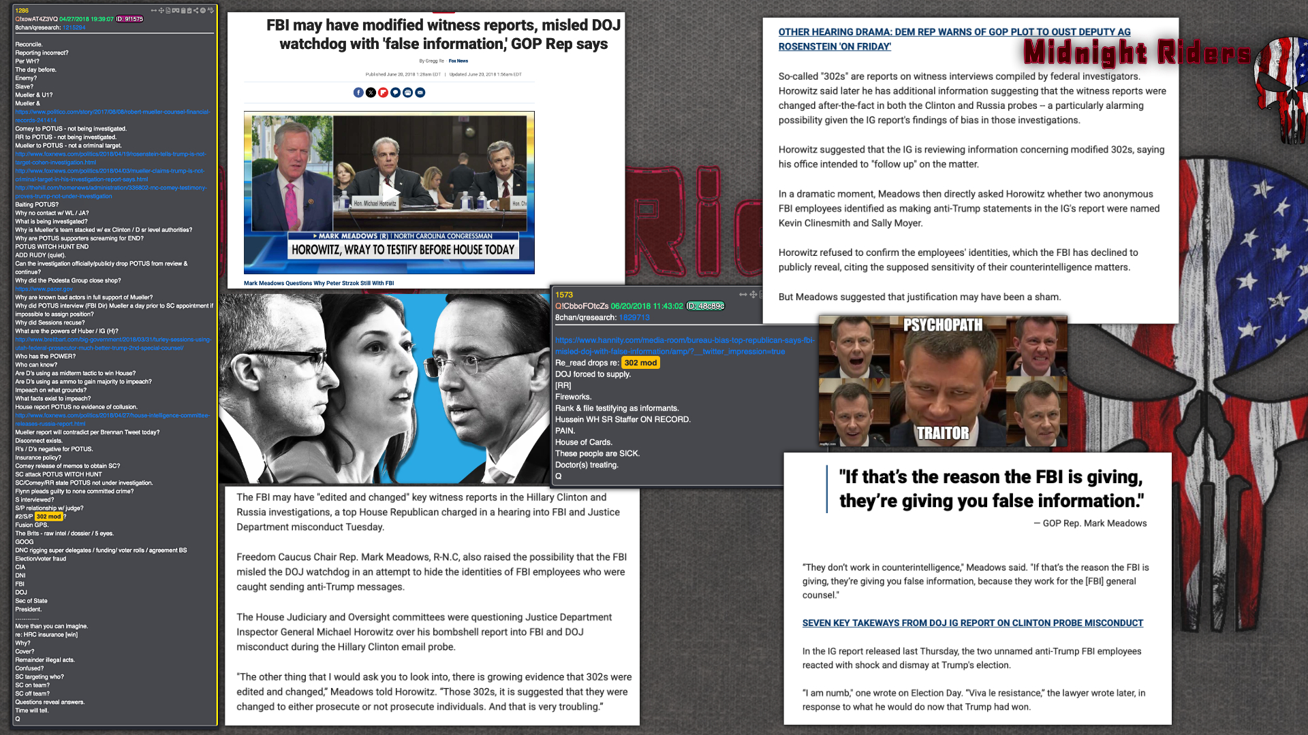Viewport: 1308px width, 735px height.
Task: Click the print icon under the article byline
Action: click(407, 93)
